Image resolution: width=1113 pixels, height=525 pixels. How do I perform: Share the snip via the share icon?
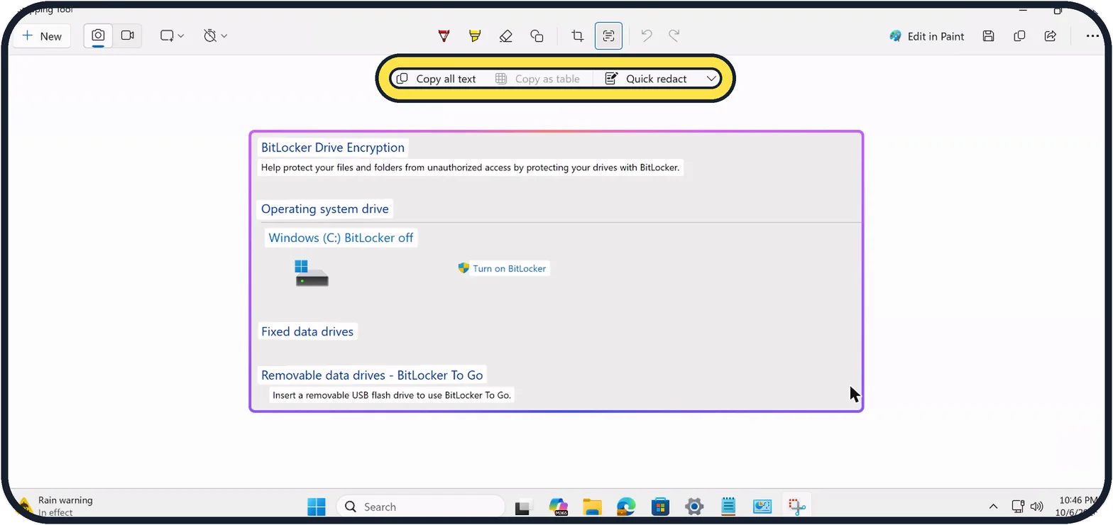1051,36
